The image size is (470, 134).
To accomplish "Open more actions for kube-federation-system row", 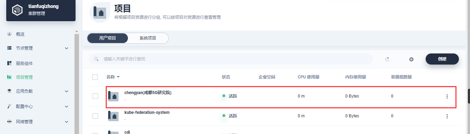I will (447, 116).
